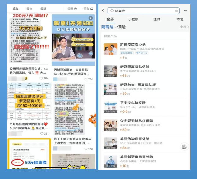Click the ¥10起 price

click(125, 166)
